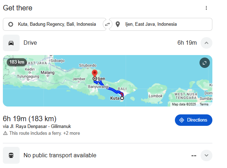The image size is (227, 168).
Task: Expand the '+2 more' route warnings
Action: (71, 133)
